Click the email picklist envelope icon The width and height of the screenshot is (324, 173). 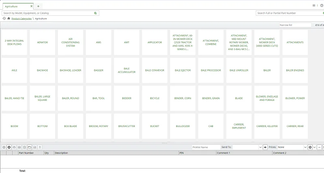click(x=19, y=147)
